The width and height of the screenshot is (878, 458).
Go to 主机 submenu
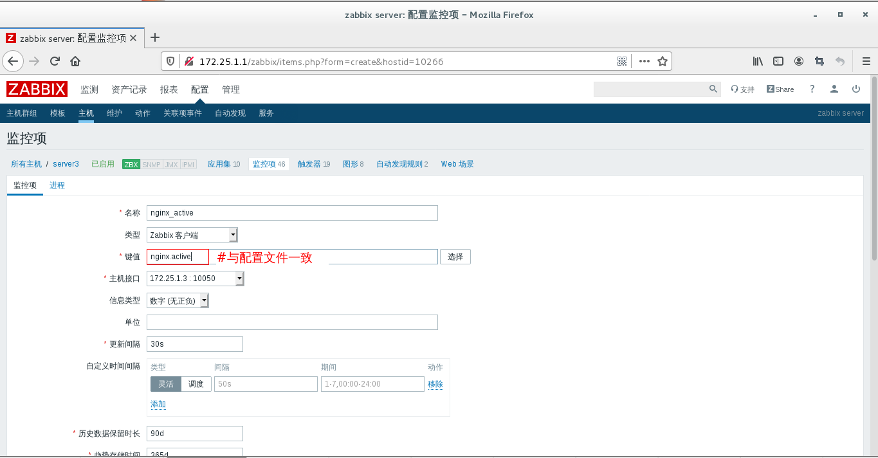(x=86, y=113)
